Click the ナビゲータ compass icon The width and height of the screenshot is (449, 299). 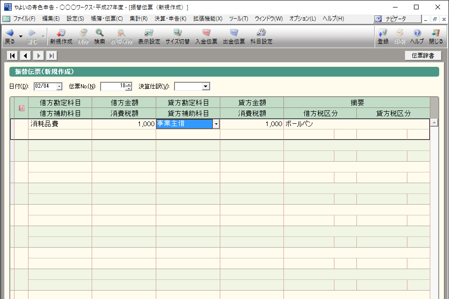coord(378,19)
